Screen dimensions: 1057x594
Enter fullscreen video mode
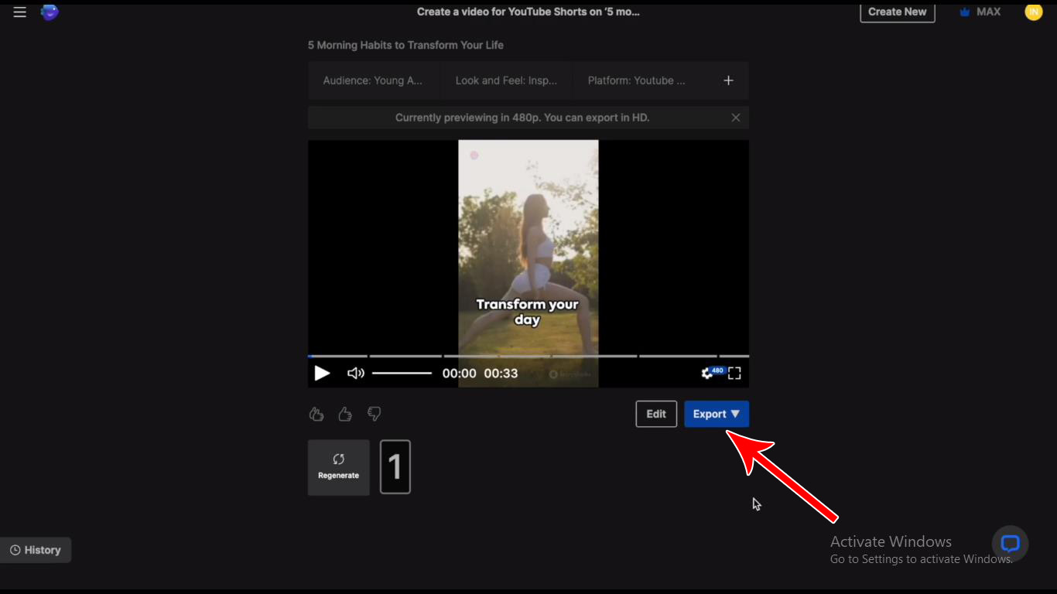[x=734, y=374]
